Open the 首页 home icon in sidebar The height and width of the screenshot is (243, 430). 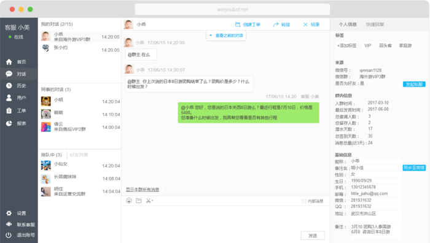point(9,62)
